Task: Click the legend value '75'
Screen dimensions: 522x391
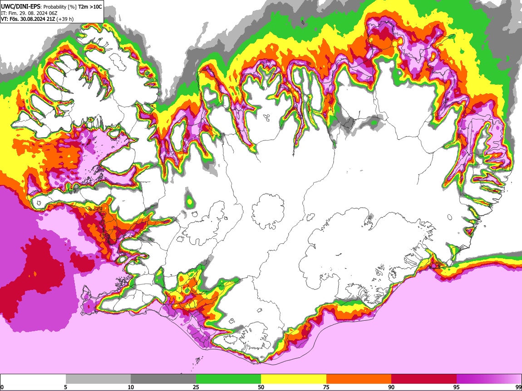Action: click(326, 387)
